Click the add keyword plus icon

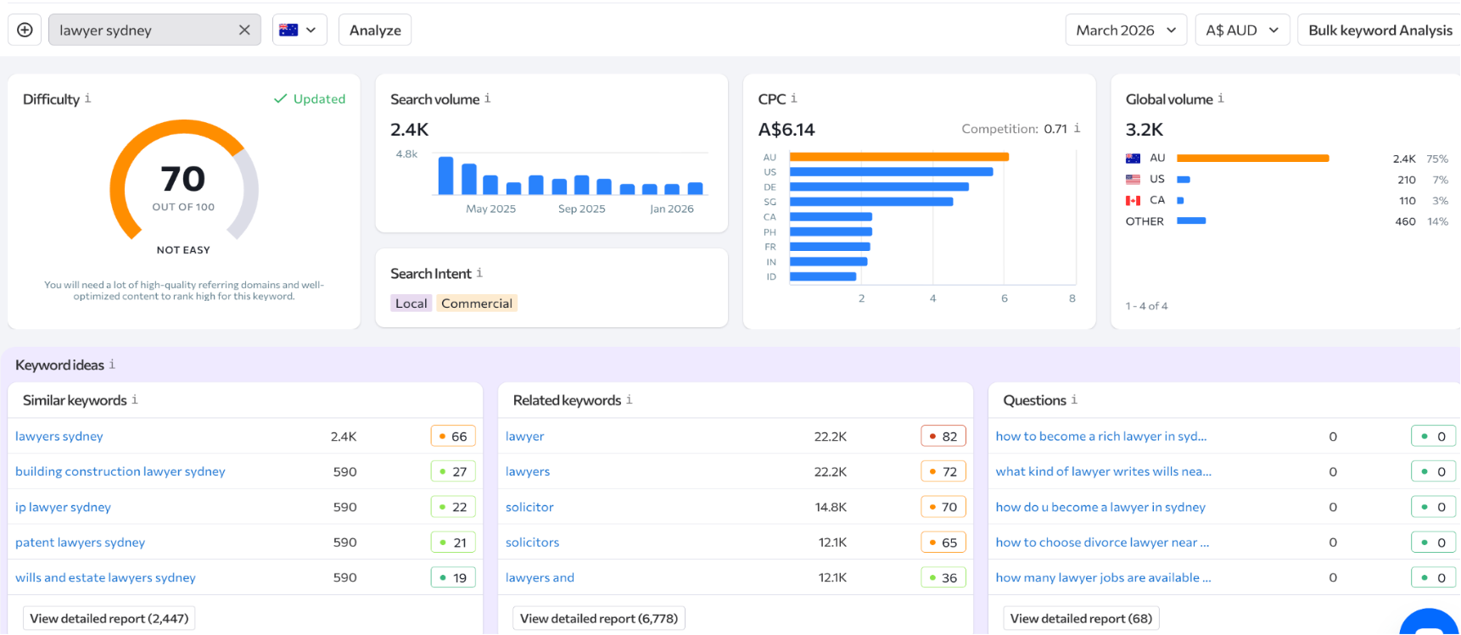pyautogui.click(x=25, y=30)
